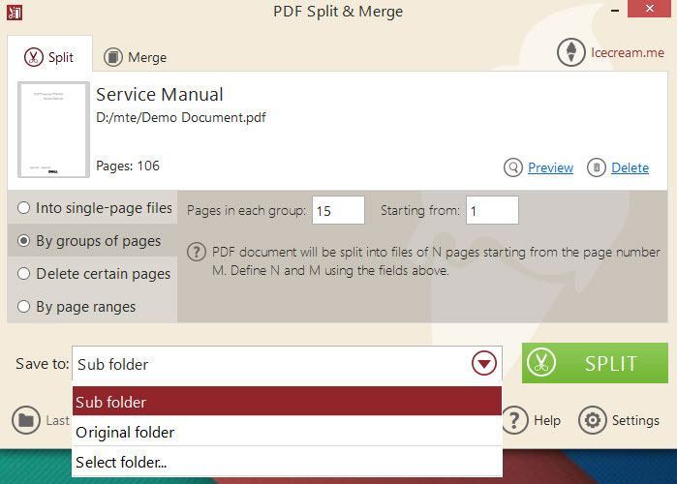
Task: Click the scissors icon on Split tab
Action: 33,57
